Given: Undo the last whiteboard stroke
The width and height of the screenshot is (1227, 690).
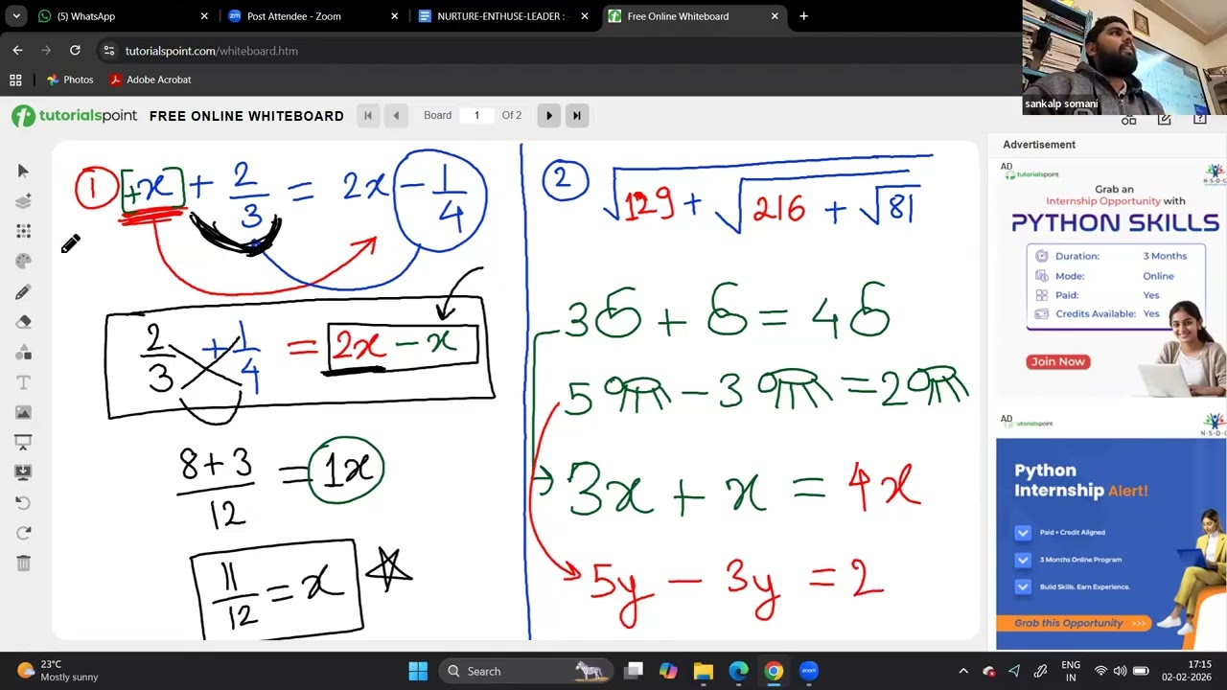Looking at the screenshot, I should 23,502.
